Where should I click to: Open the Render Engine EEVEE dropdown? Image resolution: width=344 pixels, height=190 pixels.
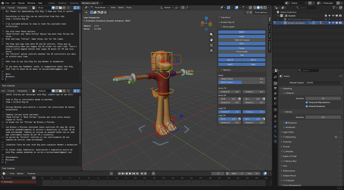324,83
